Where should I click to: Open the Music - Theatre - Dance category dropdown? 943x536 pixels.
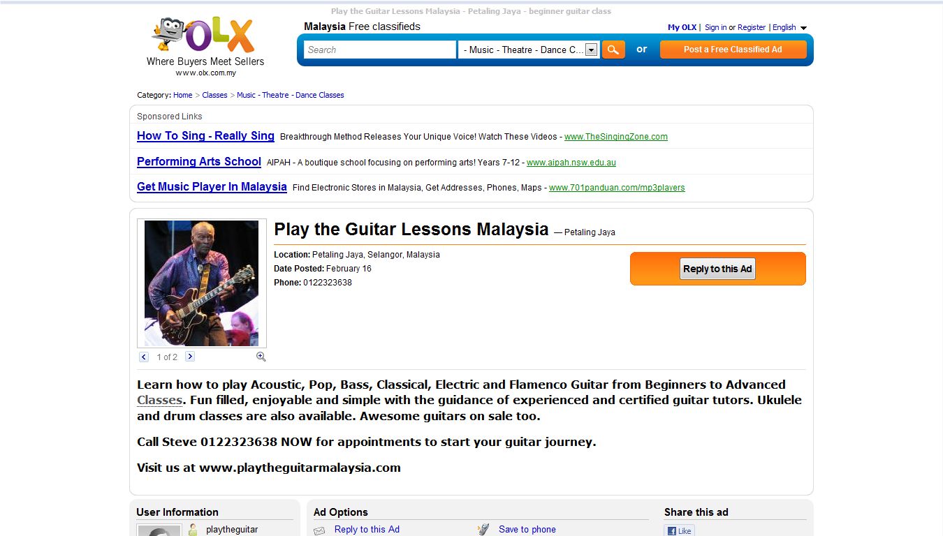click(x=529, y=50)
